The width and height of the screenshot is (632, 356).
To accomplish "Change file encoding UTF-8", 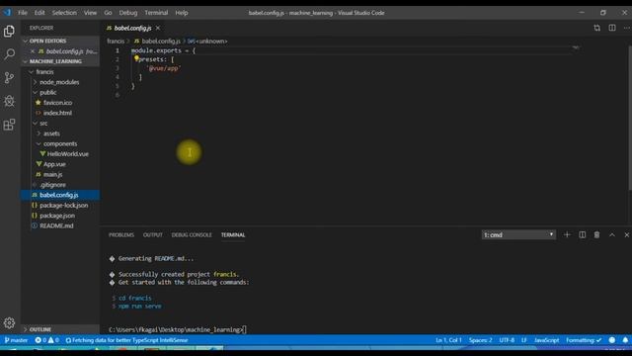I will pos(507,340).
